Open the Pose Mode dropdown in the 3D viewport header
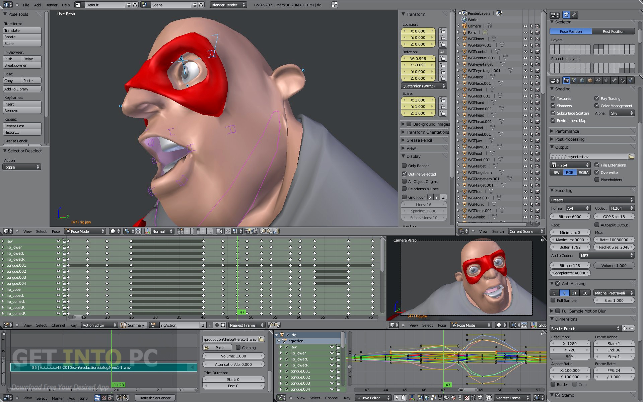 pyautogui.click(x=85, y=231)
